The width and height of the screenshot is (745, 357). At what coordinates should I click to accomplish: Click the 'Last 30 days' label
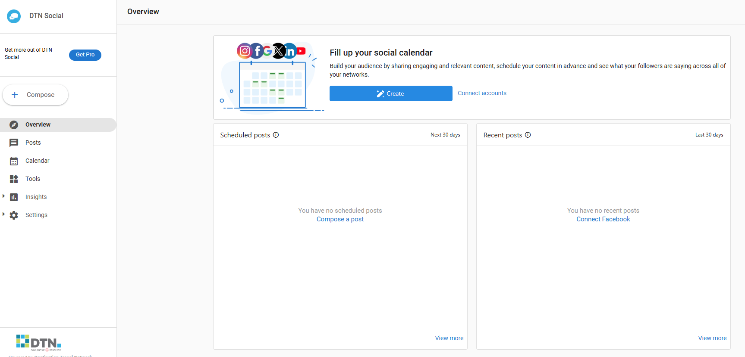tap(709, 135)
